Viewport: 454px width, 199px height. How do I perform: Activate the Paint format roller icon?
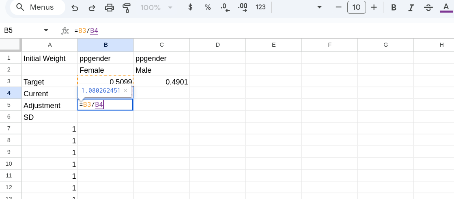[x=127, y=7]
